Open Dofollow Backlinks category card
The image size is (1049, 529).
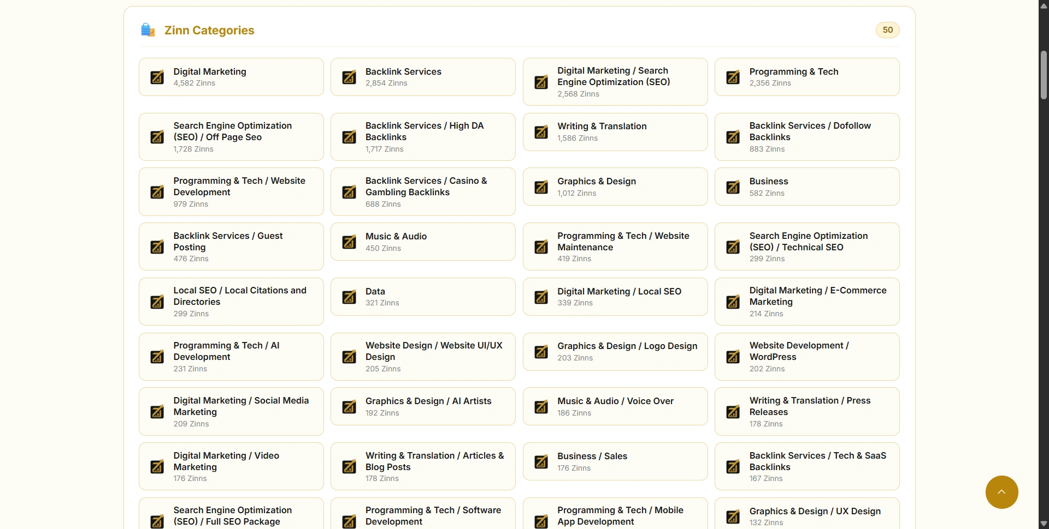pos(807,137)
